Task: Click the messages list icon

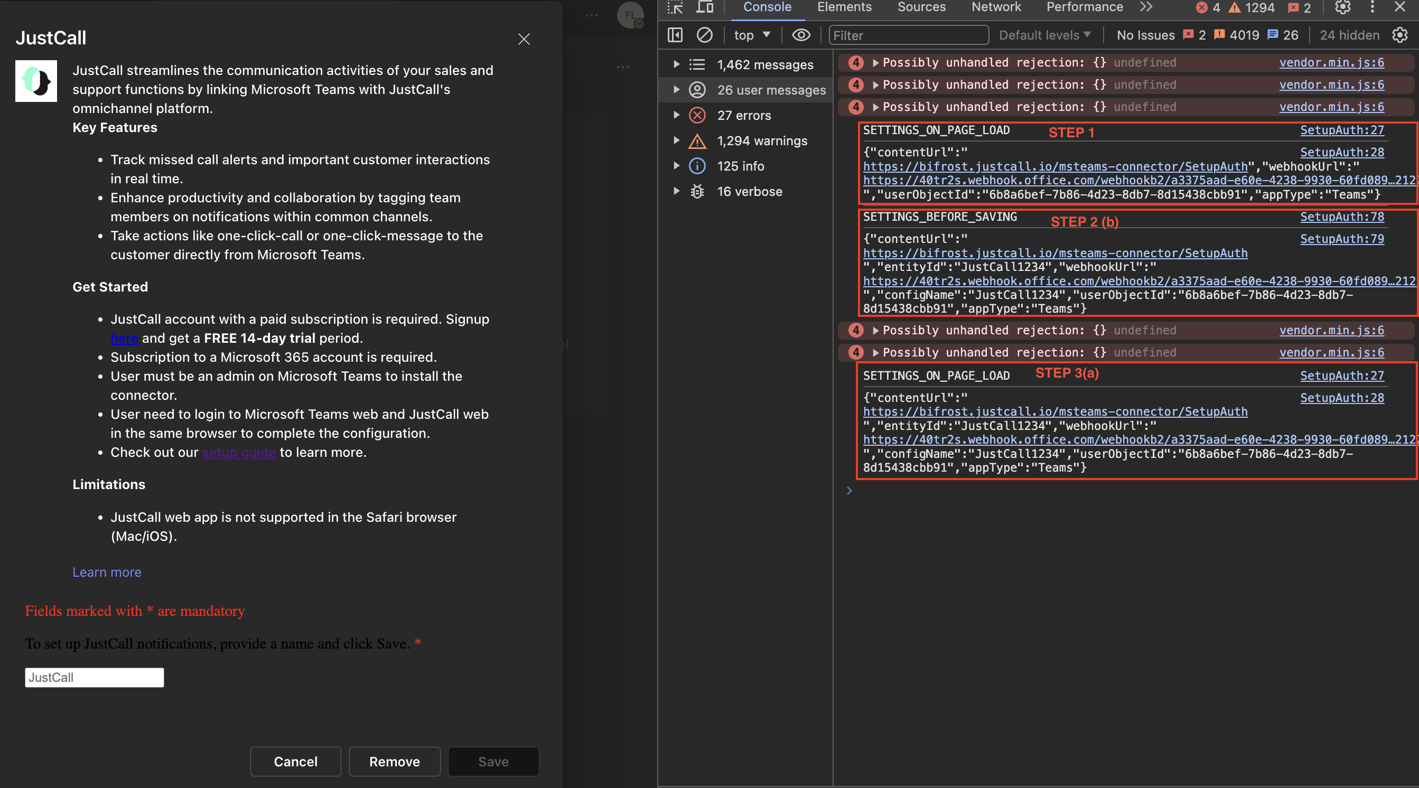Action: pyautogui.click(x=697, y=64)
